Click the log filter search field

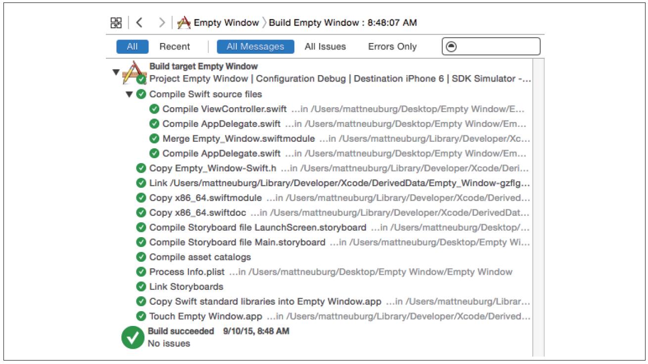click(491, 47)
